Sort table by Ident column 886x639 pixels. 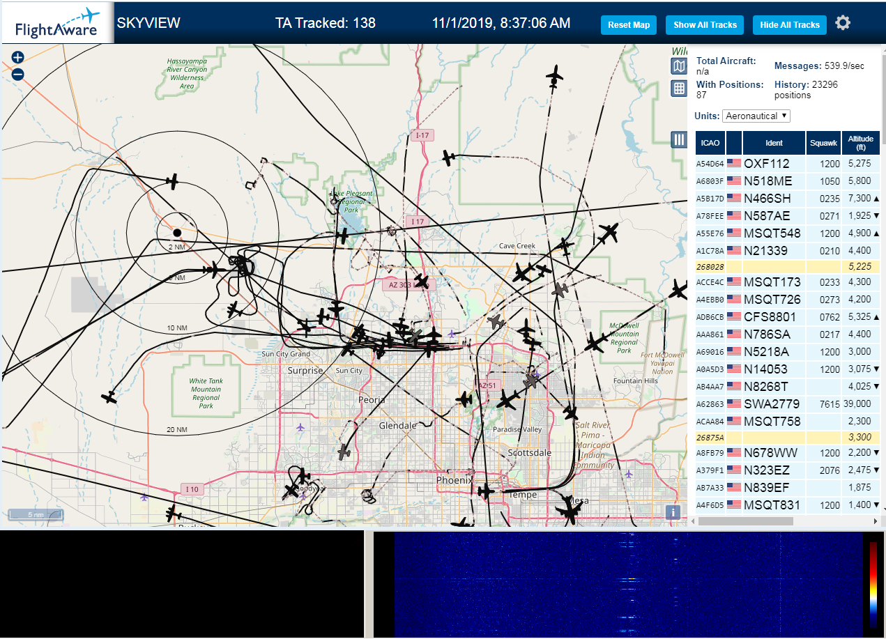(774, 143)
